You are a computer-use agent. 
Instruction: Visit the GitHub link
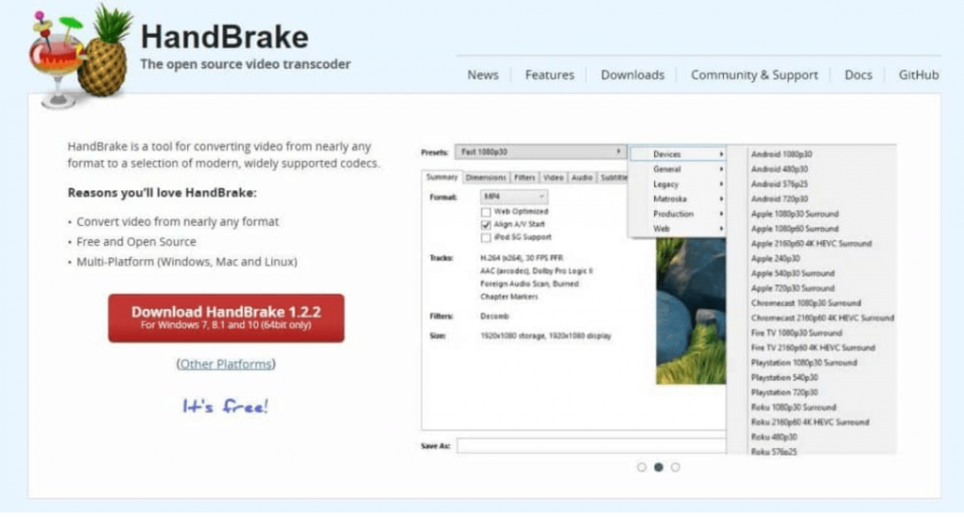tap(918, 75)
